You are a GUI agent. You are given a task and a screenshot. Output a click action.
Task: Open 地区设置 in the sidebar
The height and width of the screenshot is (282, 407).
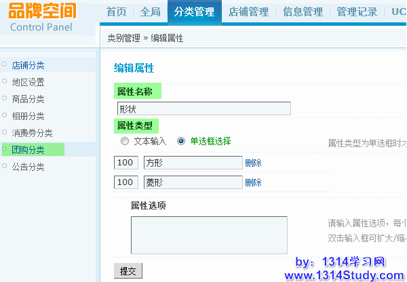[28, 82]
